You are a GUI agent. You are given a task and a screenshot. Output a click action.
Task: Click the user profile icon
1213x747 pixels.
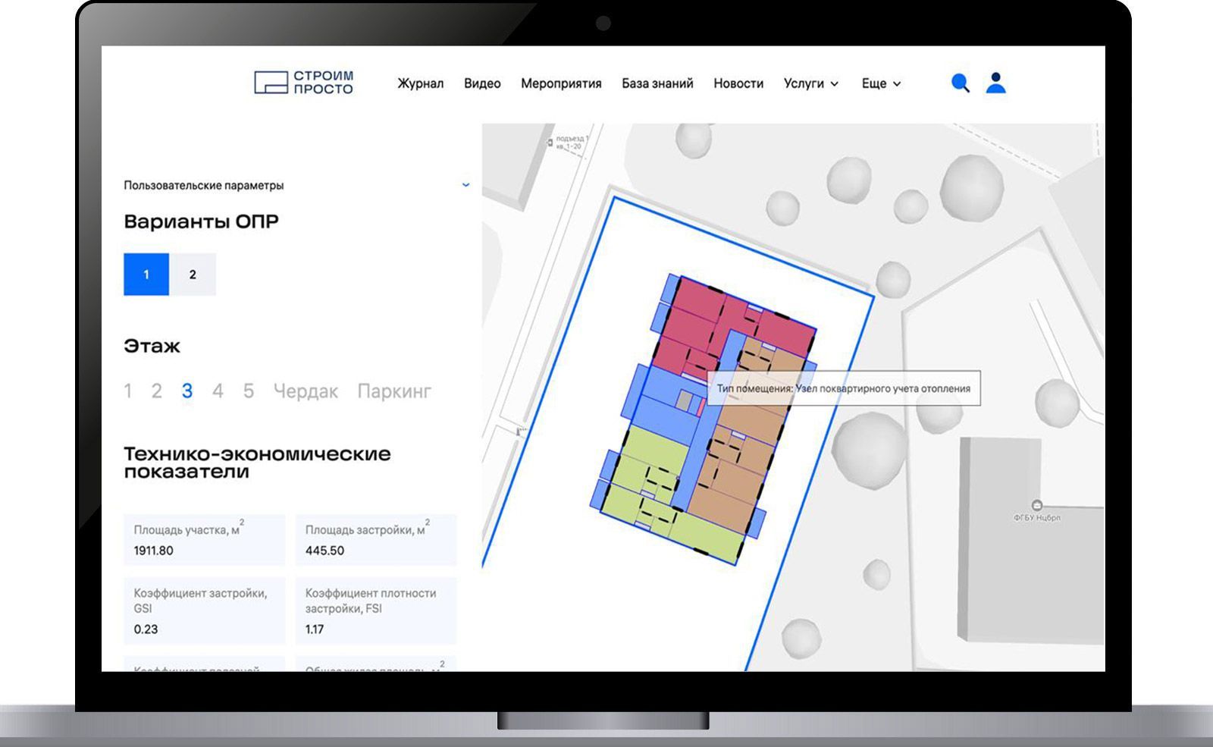click(995, 83)
